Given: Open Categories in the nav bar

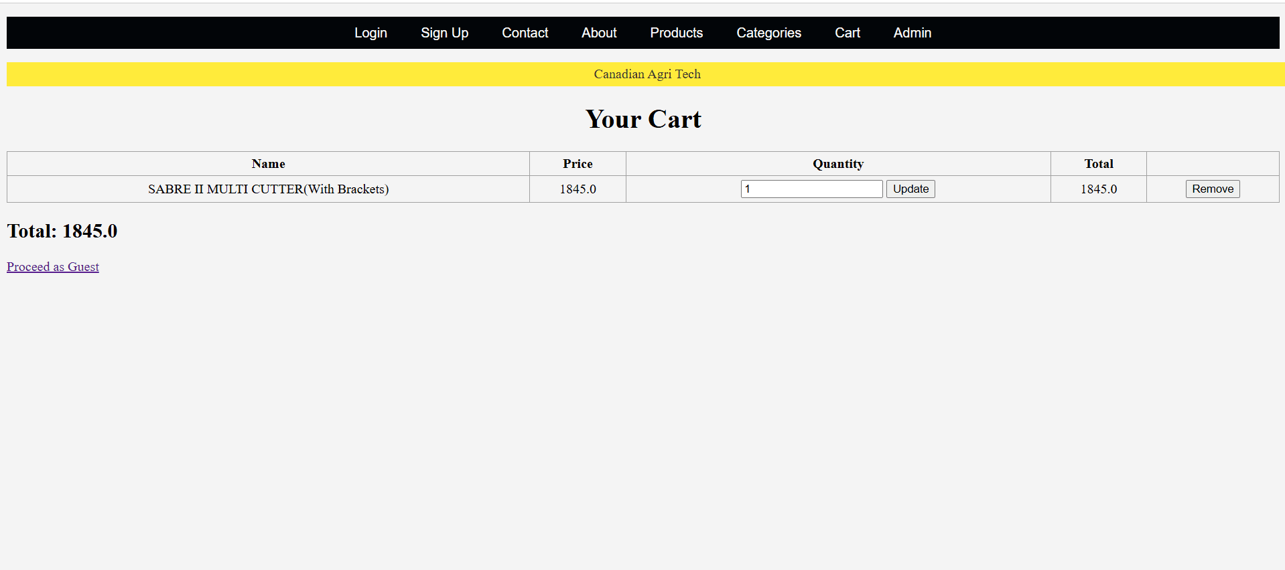Looking at the screenshot, I should tap(768, 33).
